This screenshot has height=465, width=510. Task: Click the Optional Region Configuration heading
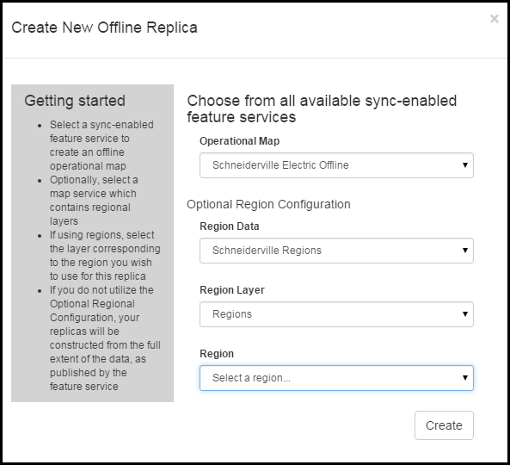pos(268,204)
